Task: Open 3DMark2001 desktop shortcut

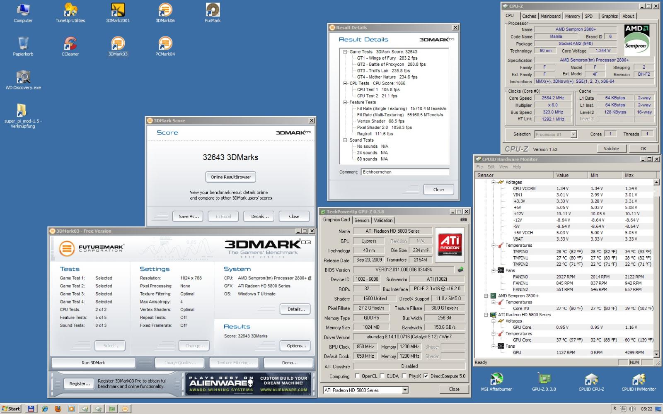Action: tap(118, 13)
